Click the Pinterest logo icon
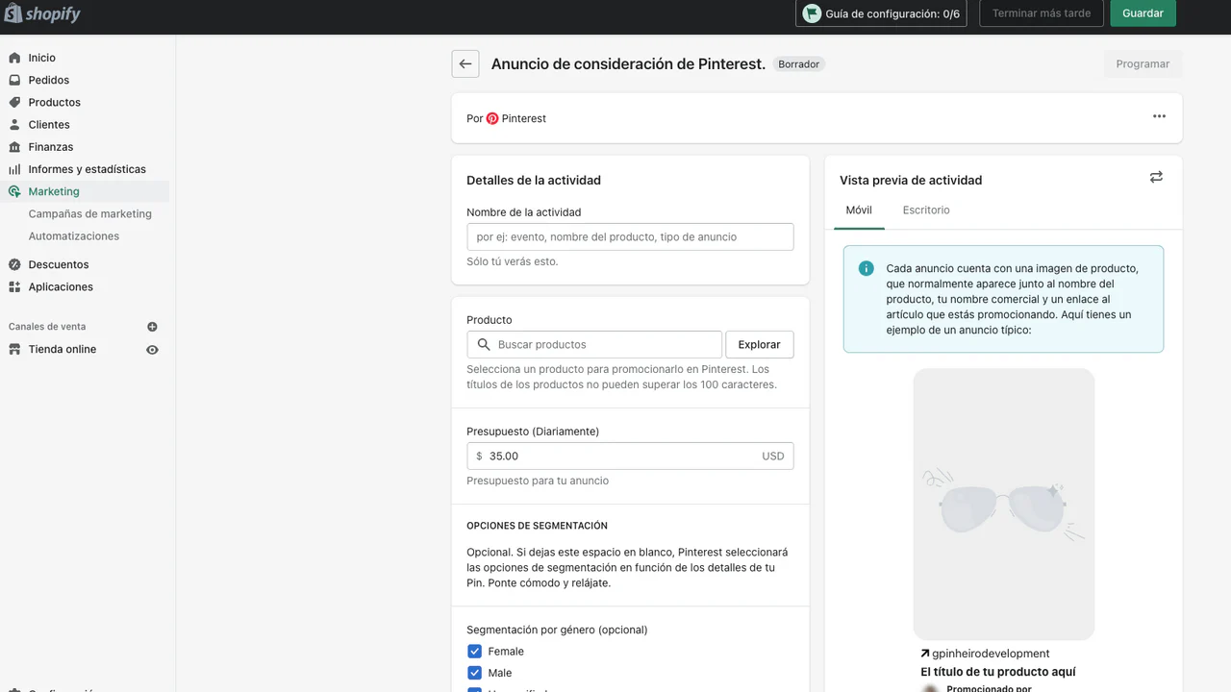1231x692 pixels. click(492, 118)
